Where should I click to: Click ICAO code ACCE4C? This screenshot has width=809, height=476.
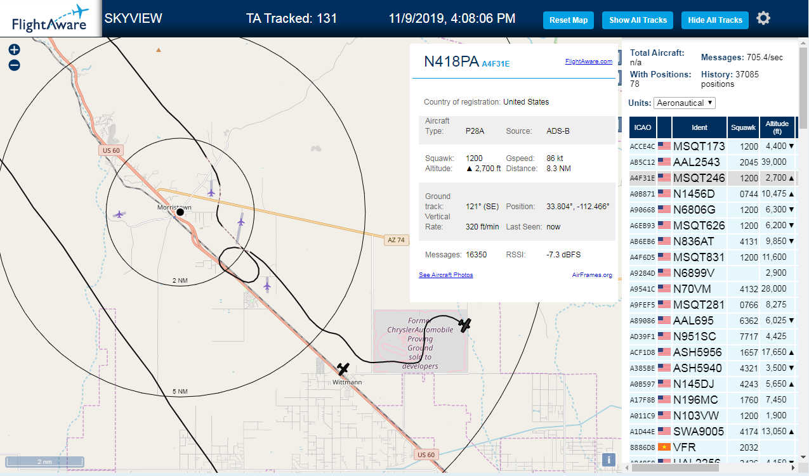pos(642,146)
